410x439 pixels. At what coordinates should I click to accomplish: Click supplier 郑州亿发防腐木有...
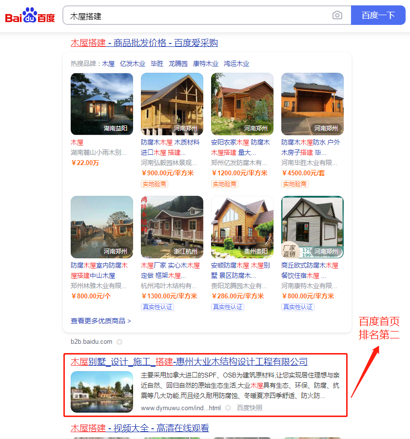coord(239,163)
